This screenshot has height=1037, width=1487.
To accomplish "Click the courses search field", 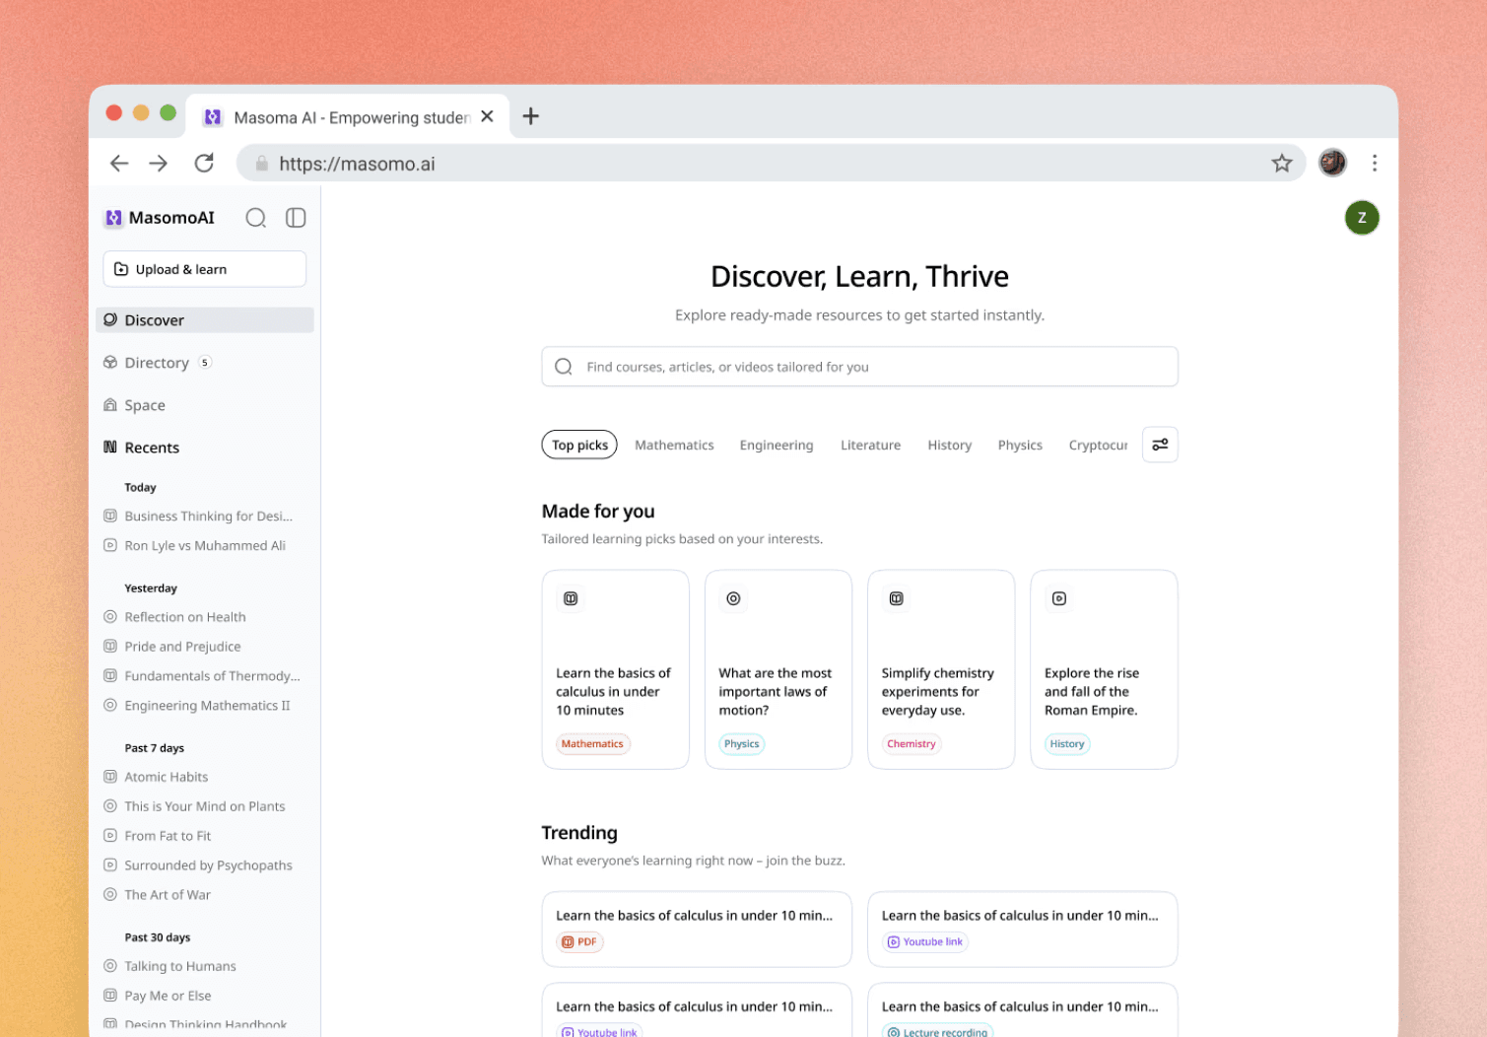I will click(x=859, y=367).
